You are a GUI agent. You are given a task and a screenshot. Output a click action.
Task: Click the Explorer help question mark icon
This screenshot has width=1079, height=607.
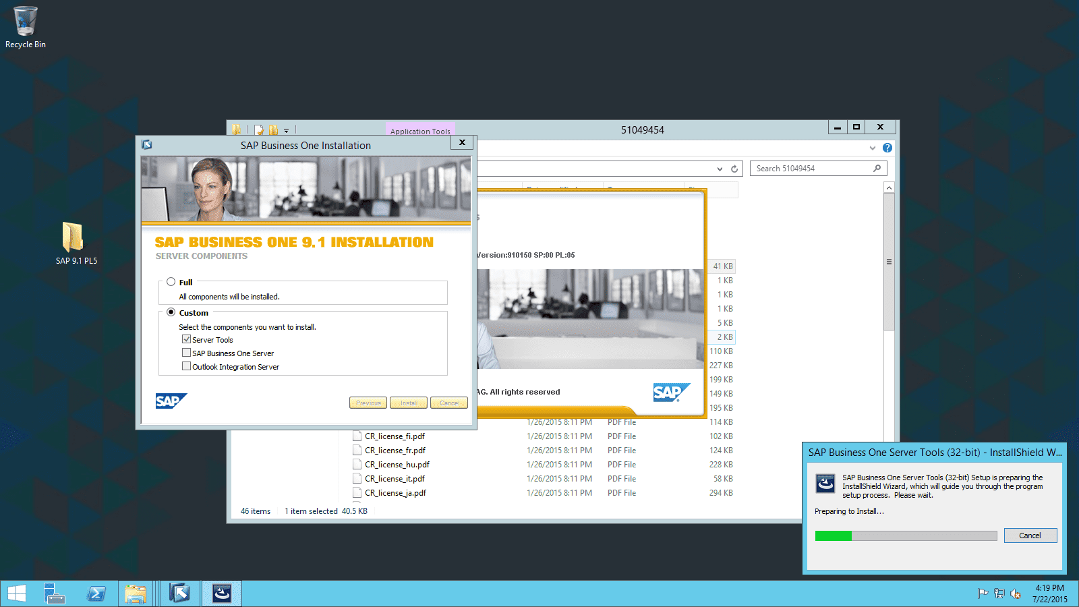coord(887,148)
